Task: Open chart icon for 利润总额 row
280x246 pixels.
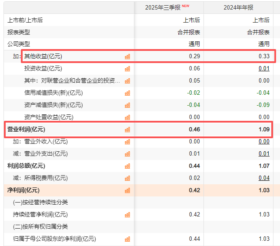Action: [x=127, y=166]
